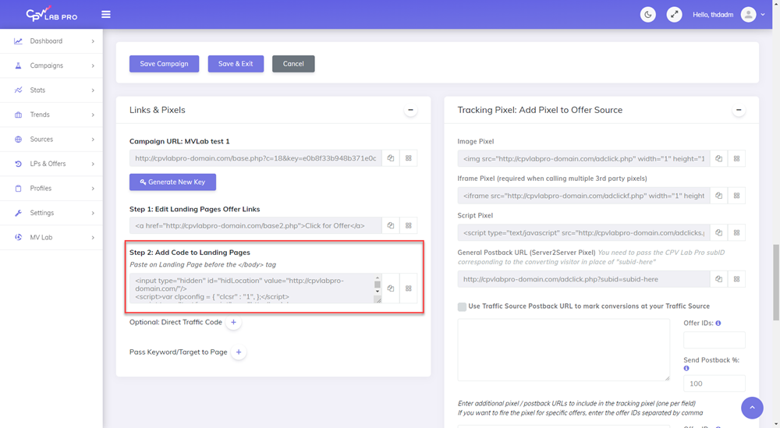
Task: Copy the Campaign URL to clipboard
Action: (x=391, y=158)
